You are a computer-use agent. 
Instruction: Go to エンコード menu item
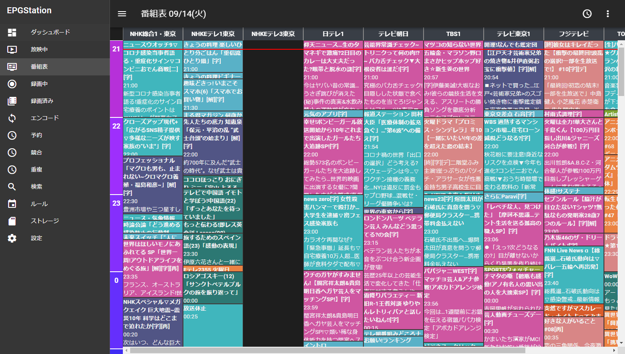55,118
